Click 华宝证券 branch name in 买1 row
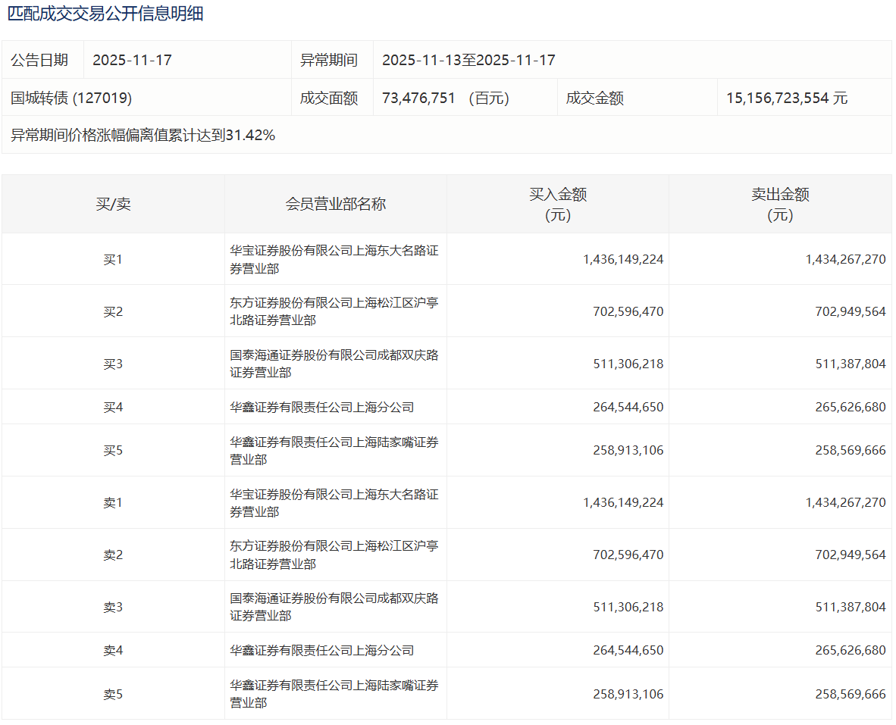 [x=334, y=260]
